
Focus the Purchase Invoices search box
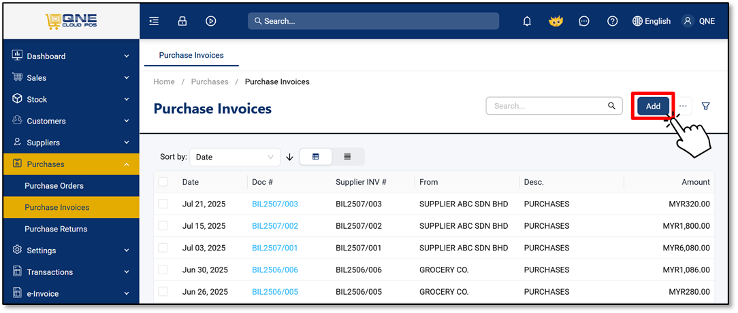554,106
